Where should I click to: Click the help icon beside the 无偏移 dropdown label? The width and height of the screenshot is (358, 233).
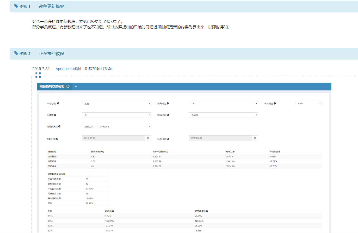point(168,115)
